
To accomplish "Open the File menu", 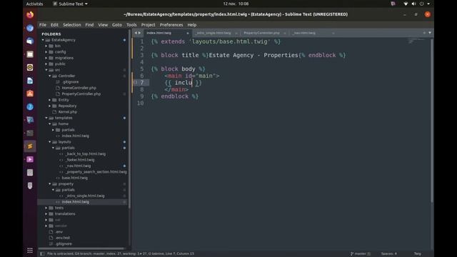I will [x=43, y=25].
